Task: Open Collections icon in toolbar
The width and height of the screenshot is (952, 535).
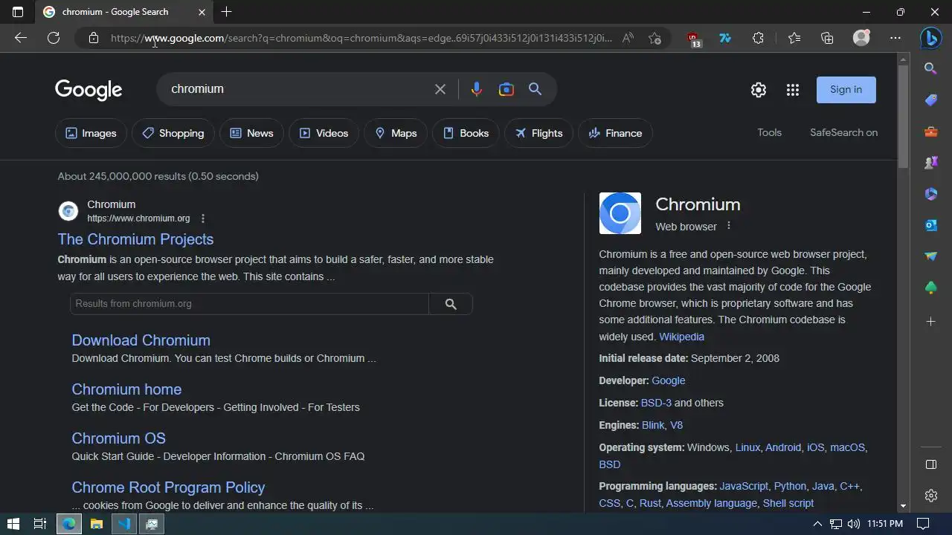Action: point(827,38)
